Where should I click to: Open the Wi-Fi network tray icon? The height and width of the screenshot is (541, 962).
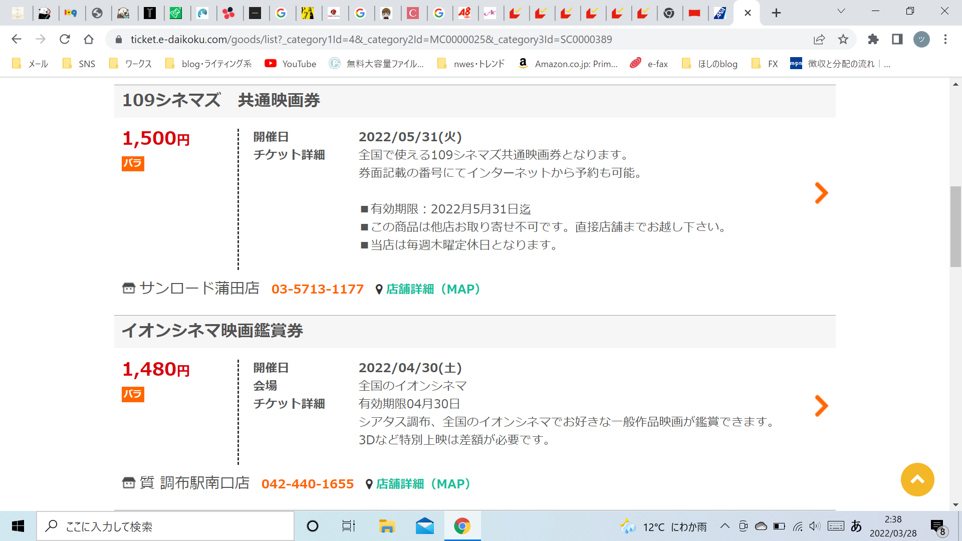(798, 526)
